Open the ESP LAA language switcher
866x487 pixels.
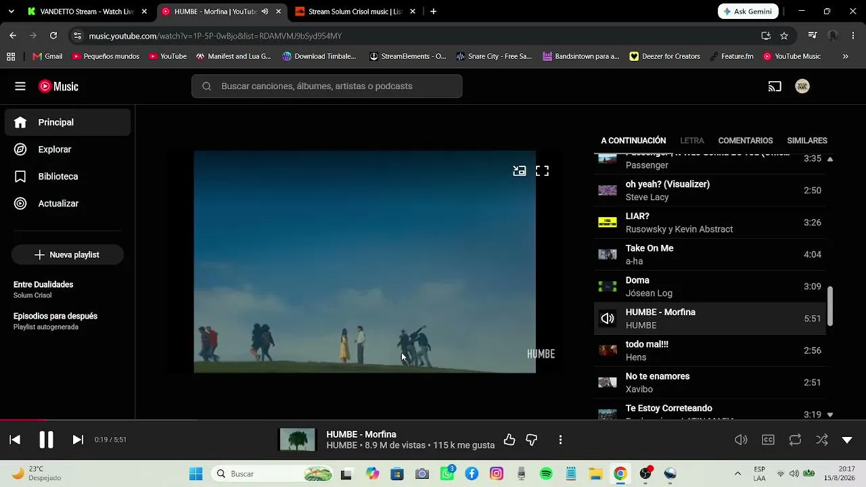click(x=759, y=473)
